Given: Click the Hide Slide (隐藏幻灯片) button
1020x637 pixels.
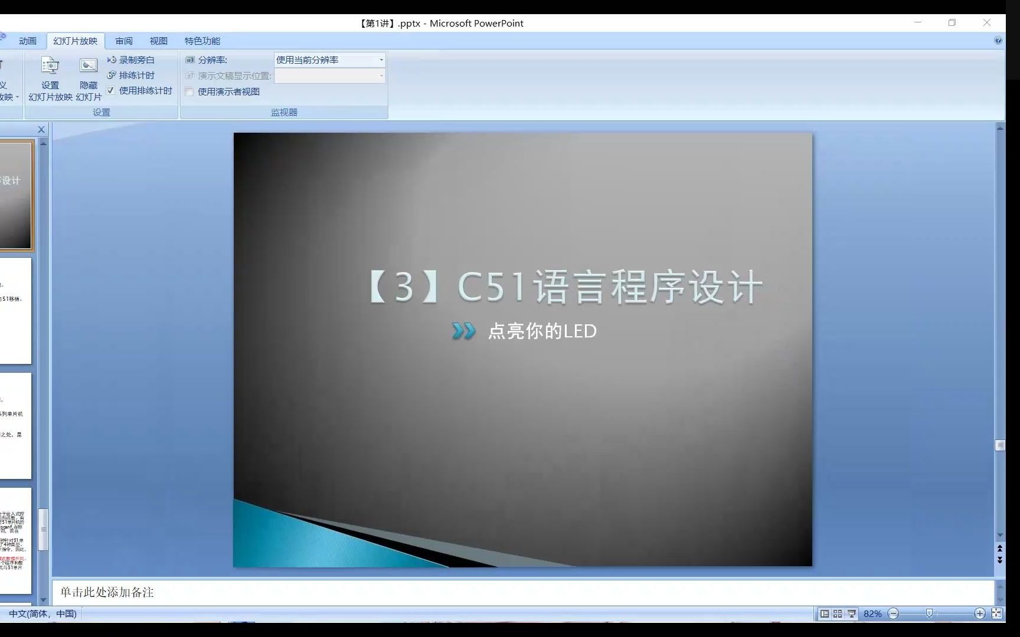Looking at the screenshot, I should [x=89, y=79].
